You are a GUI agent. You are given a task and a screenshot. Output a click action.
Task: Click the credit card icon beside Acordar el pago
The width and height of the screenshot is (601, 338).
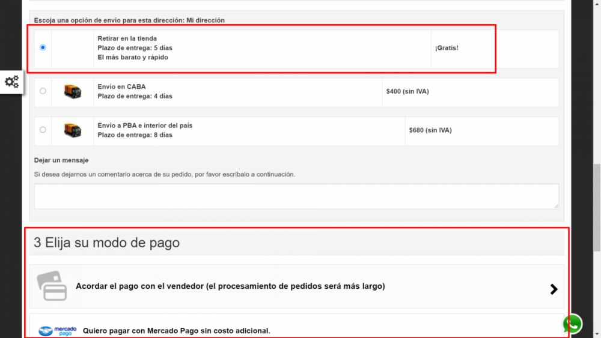point(52,286)
